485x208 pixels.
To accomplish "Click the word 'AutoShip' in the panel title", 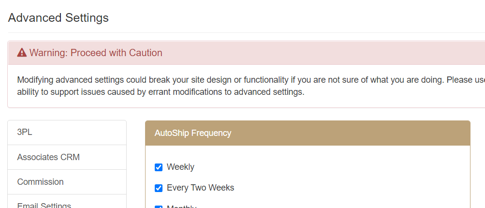I will point(172,133).
